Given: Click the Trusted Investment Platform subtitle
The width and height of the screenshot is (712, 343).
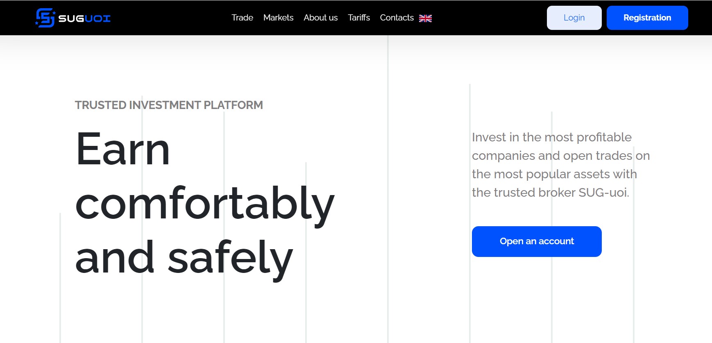Looking at the screenshot, I should tap(169, 105).
